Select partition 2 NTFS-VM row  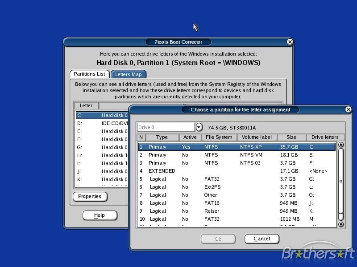point(237,155)
